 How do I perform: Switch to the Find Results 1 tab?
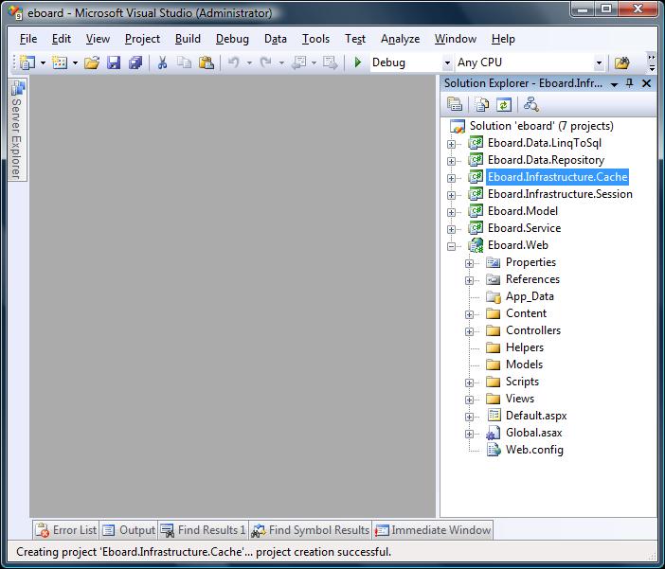[x=203, y=530]
